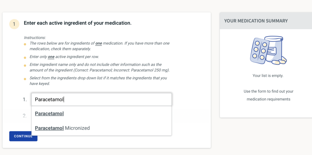The image size is (312, 155).
Task: Click bullet beside "Enter only one active ingredient"
Action: 25,58
